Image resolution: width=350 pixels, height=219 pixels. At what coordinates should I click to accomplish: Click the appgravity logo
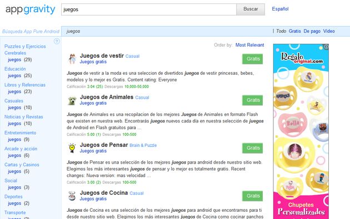pyautogui.click(x=31, y=9)
